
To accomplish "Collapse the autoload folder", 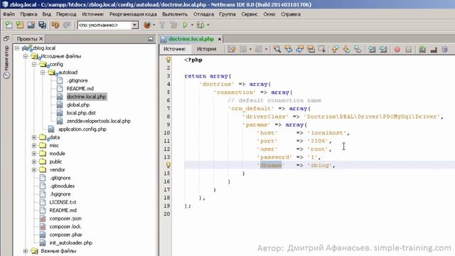I will pos(43,73).
